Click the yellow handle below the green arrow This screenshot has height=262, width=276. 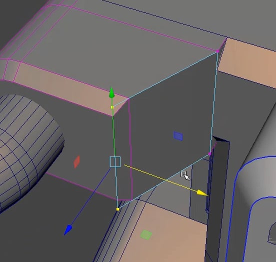(x=112, y=107)
